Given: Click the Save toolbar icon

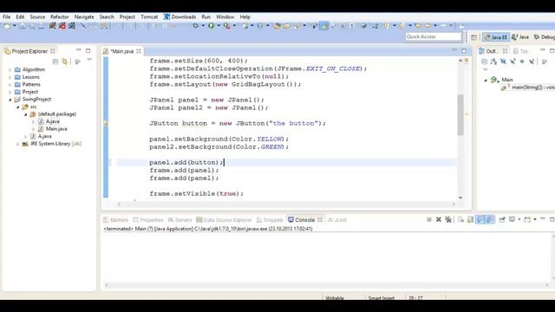Looking at the screenshot, I should [23, 26].
